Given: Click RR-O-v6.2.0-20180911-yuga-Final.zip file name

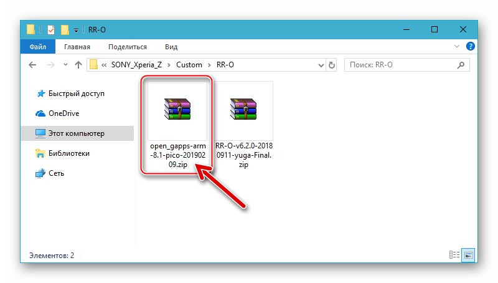Looking at the screenshot, I should 243,155.
